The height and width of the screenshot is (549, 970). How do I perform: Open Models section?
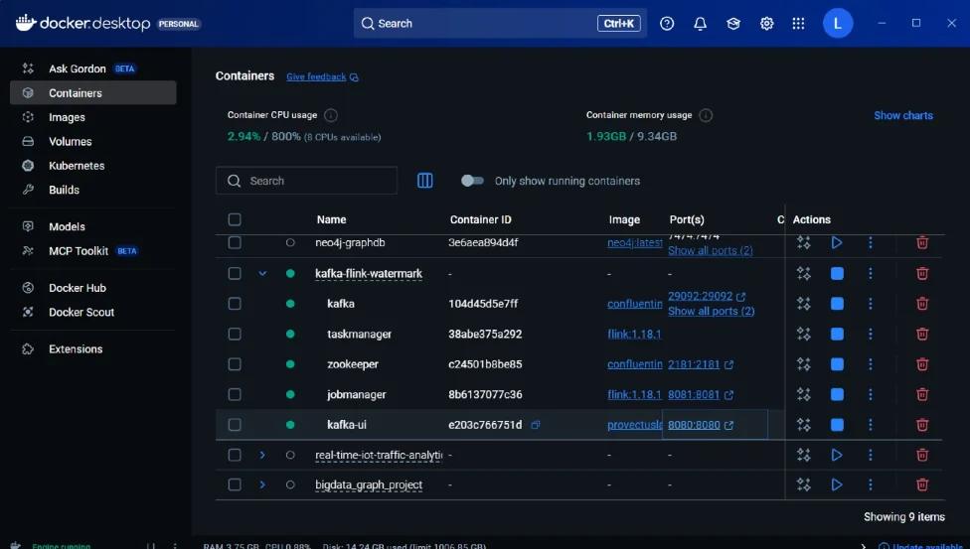coord(92,227)
